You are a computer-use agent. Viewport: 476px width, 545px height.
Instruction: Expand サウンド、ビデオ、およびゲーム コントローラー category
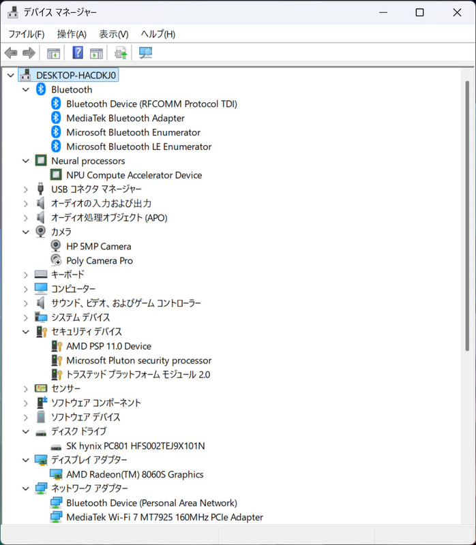point(26,303)
